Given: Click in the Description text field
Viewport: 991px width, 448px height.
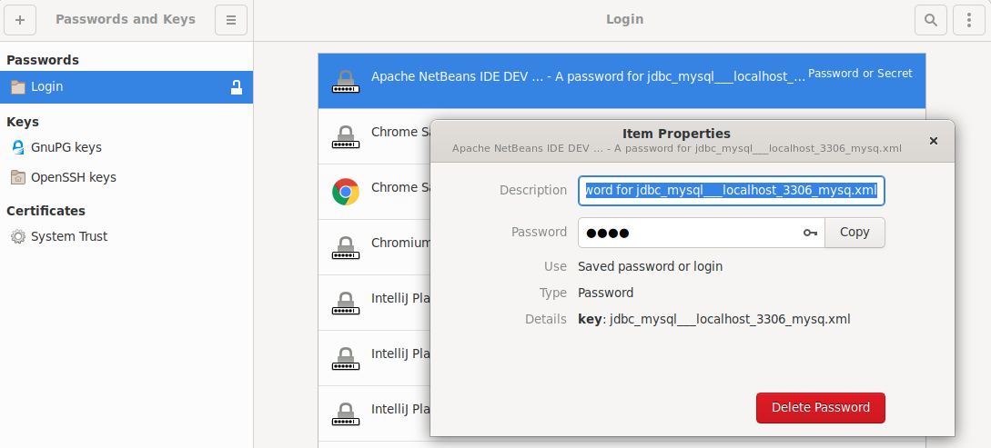Looking at the screenshot, I should (x=732, y=191).
